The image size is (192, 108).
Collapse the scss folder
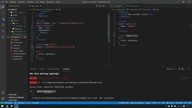click(11, 23)
